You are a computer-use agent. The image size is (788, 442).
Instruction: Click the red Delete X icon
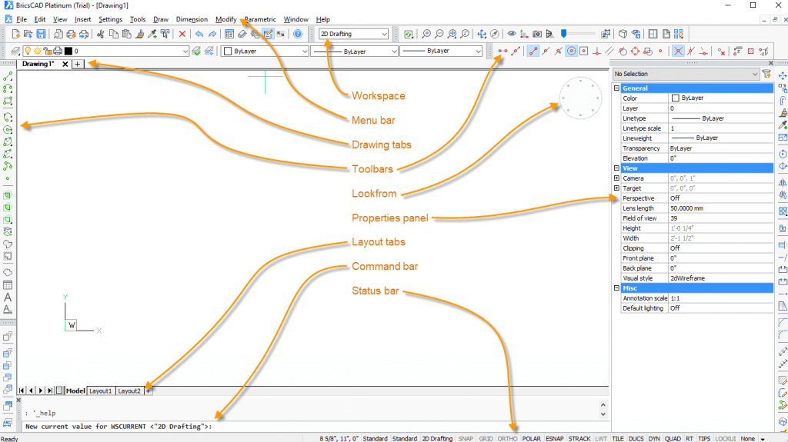(182, 34)
